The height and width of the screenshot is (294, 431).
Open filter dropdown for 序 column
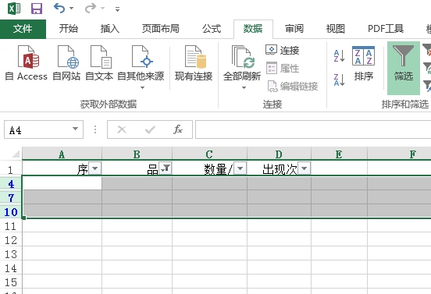[x=95, y=168]
